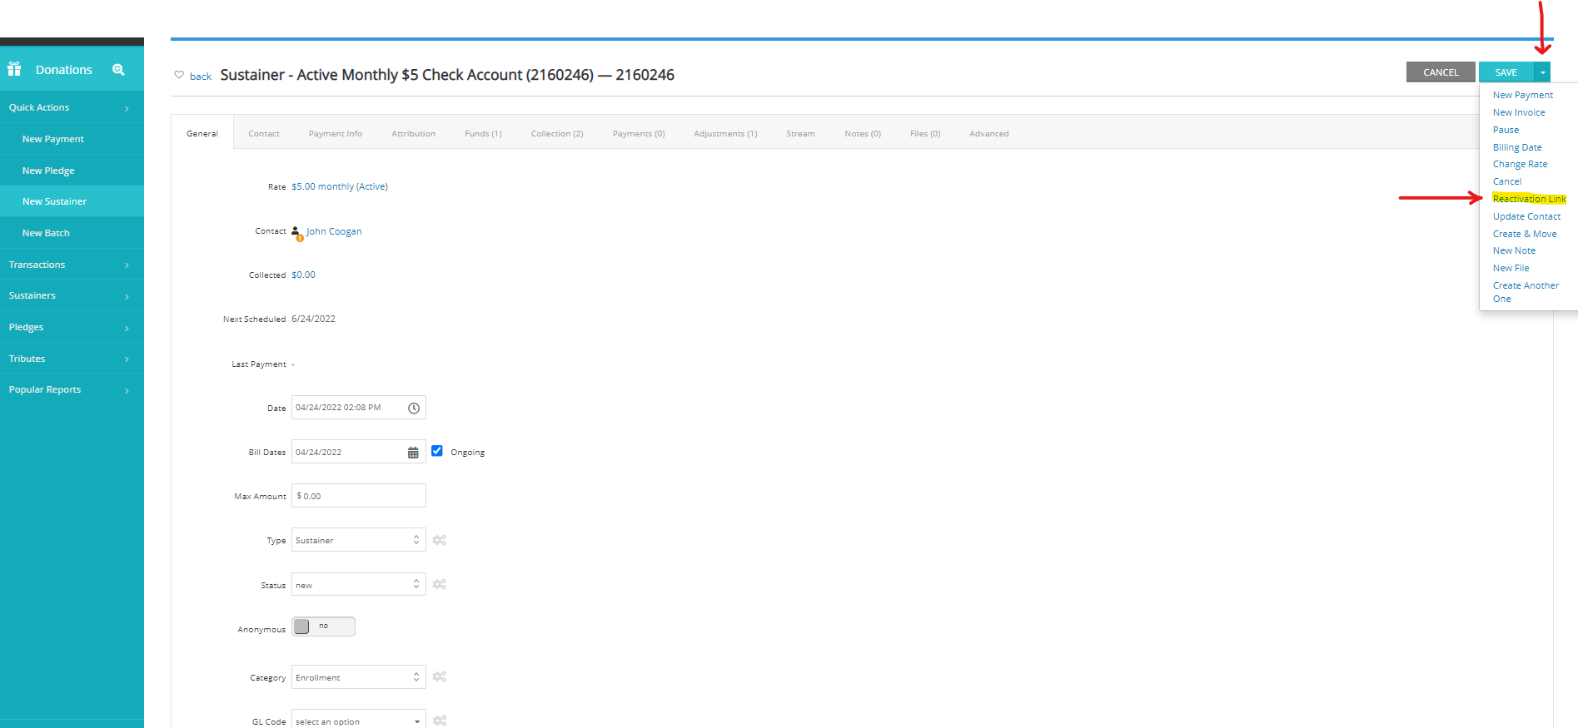1578x728 pixels.
Task: Expand the Popular Reports sidebar section
Action: [72, 389]
